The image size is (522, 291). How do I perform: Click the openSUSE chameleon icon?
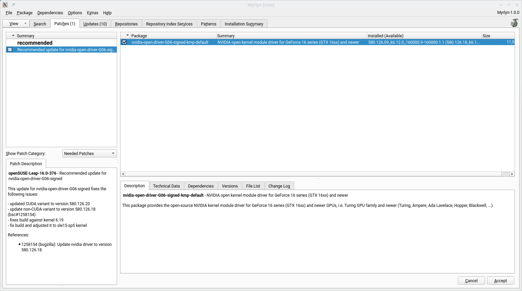coord(514,23)
